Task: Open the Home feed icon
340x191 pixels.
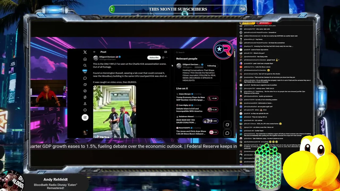Action: [85, 59]
